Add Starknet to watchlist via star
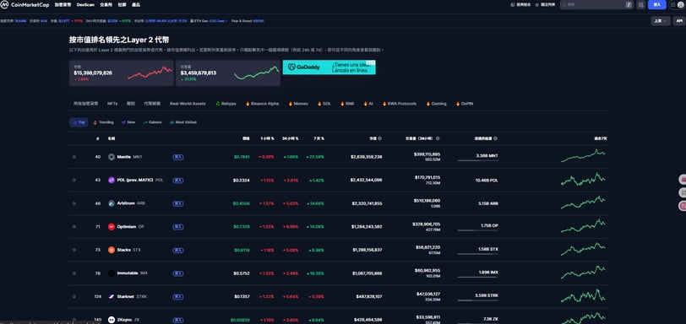The height and width of the screenshot is (324, 686). coord(74,296)
